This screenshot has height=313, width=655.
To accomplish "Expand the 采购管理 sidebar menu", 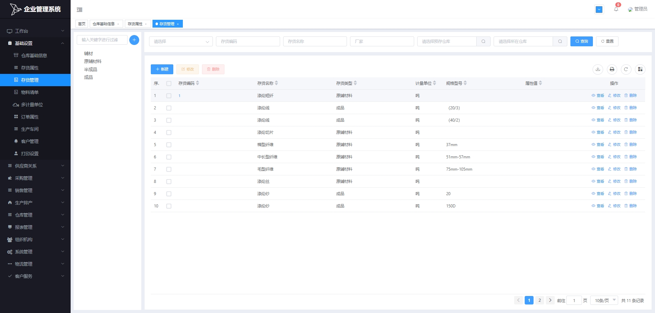I will coord(35,178).
